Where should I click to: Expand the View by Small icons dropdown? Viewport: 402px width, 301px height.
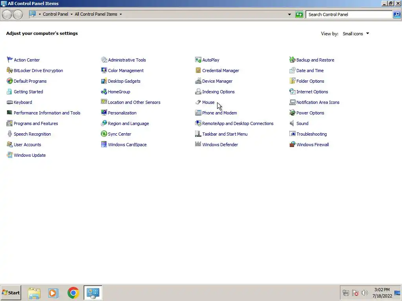356,34
